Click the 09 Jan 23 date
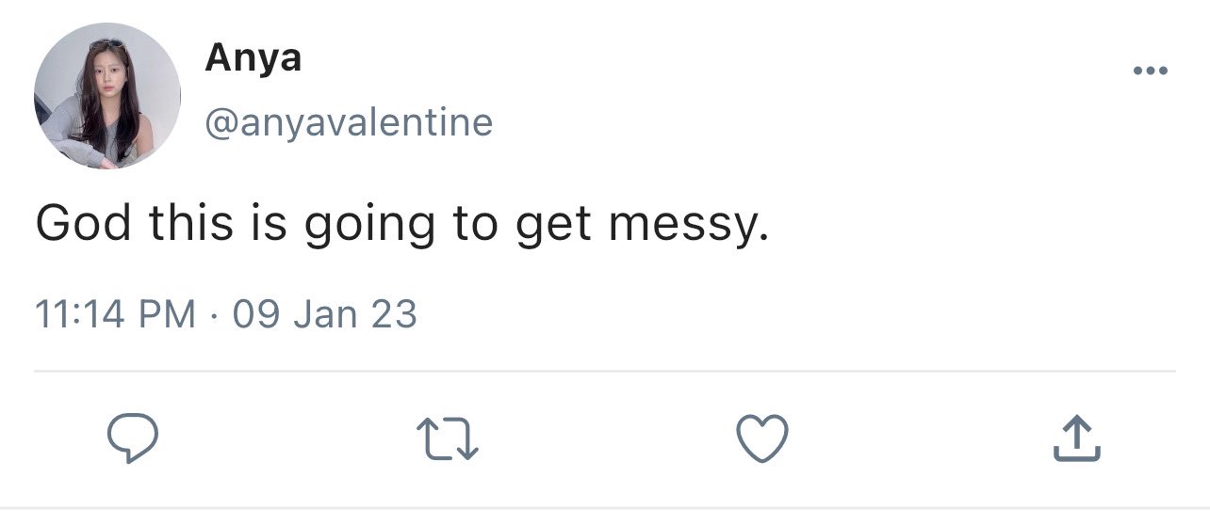The height and width of the screenshot is (525, 1210). (324, 313)
